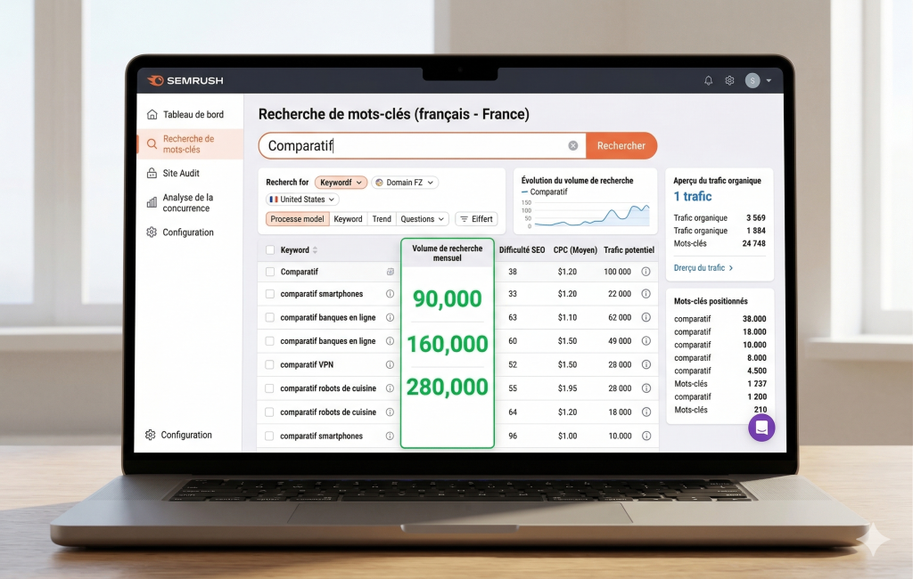Open the settings gear in top bar
Screen dimensions: 913x579
(729, 80)
